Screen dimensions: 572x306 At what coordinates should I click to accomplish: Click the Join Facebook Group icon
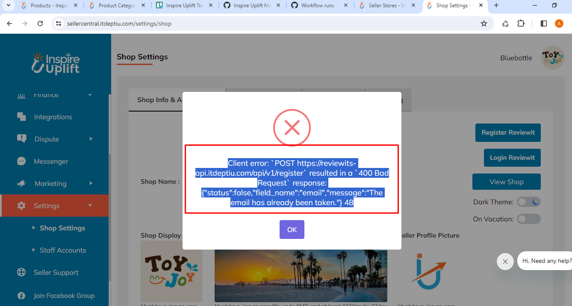[21, 295]
